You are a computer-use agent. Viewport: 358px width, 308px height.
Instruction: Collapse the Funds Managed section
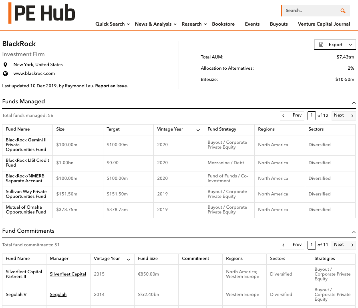pyautogui.click(x=354, y=103)
